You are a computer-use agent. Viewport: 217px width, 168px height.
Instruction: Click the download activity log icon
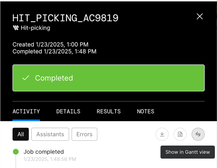coord(162,134)
